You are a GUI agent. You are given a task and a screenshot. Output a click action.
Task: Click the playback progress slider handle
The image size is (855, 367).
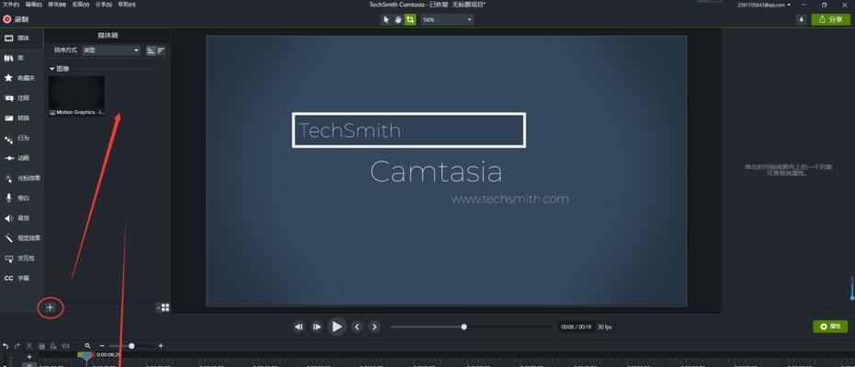point(464,327)
